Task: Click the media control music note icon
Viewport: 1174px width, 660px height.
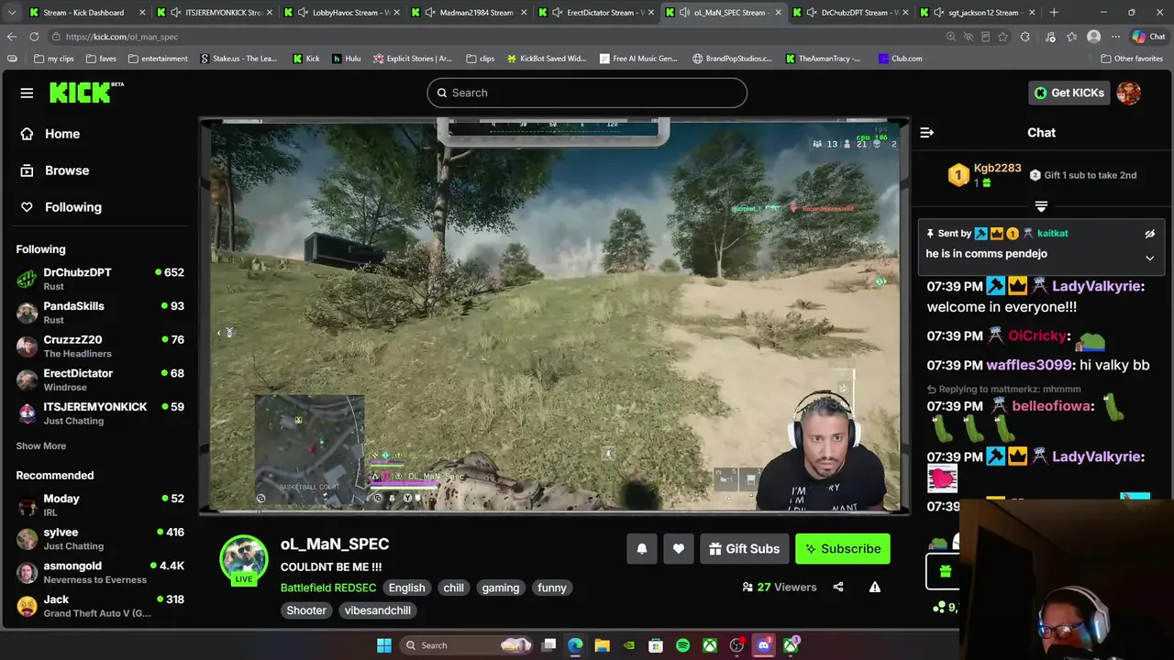Action: 1048,37
